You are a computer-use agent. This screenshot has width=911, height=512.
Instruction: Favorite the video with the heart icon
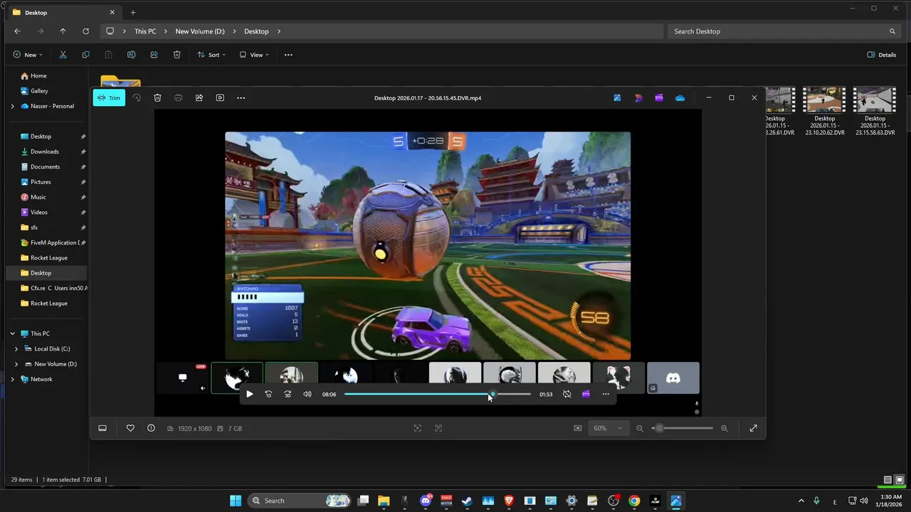pos(130,428)
